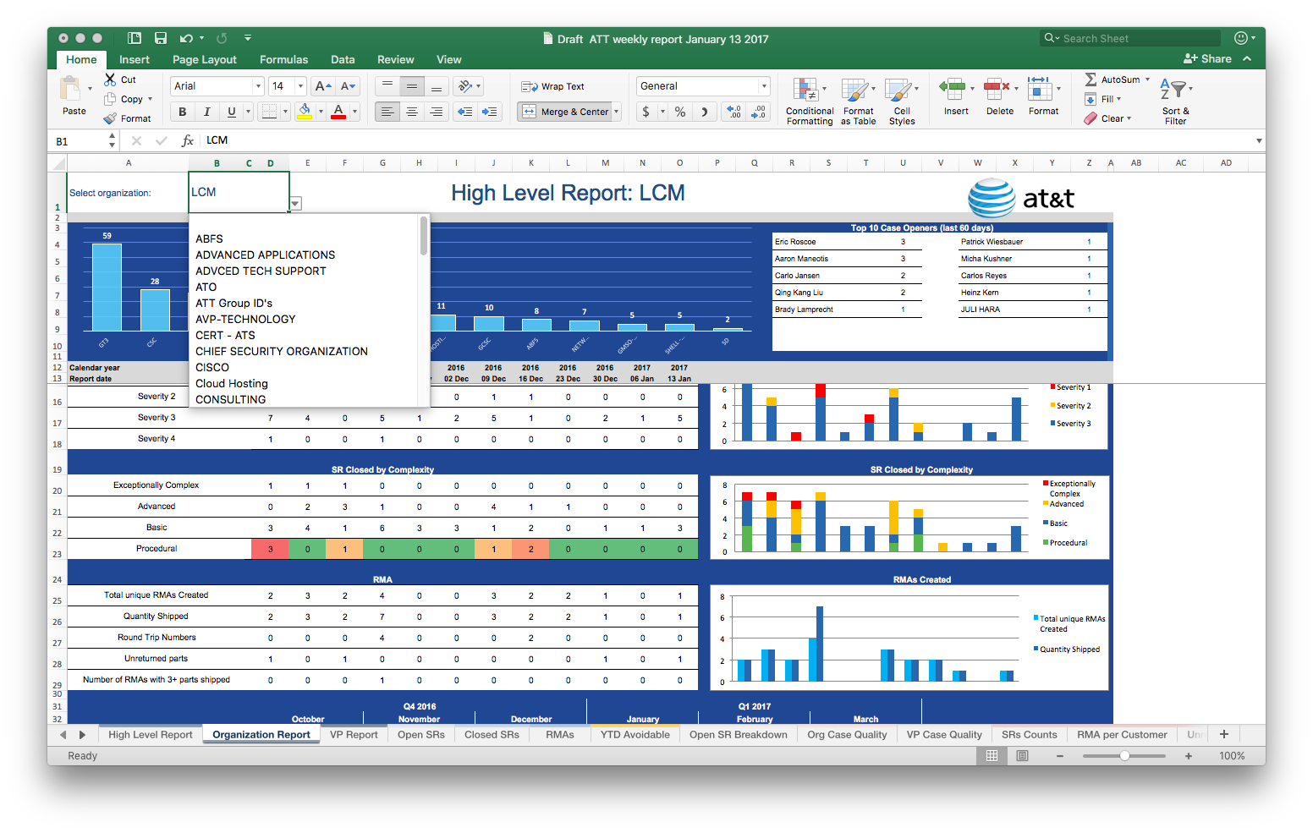Expand the General number format dropdown

[x=763, y=86]
